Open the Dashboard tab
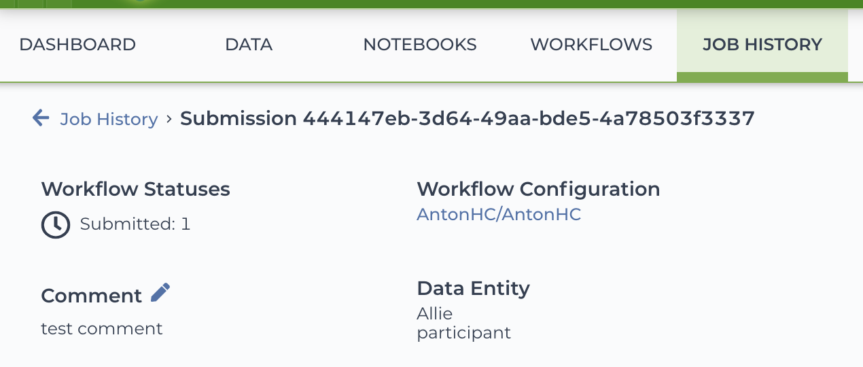The image size is (863, 367). coord(77,45)
